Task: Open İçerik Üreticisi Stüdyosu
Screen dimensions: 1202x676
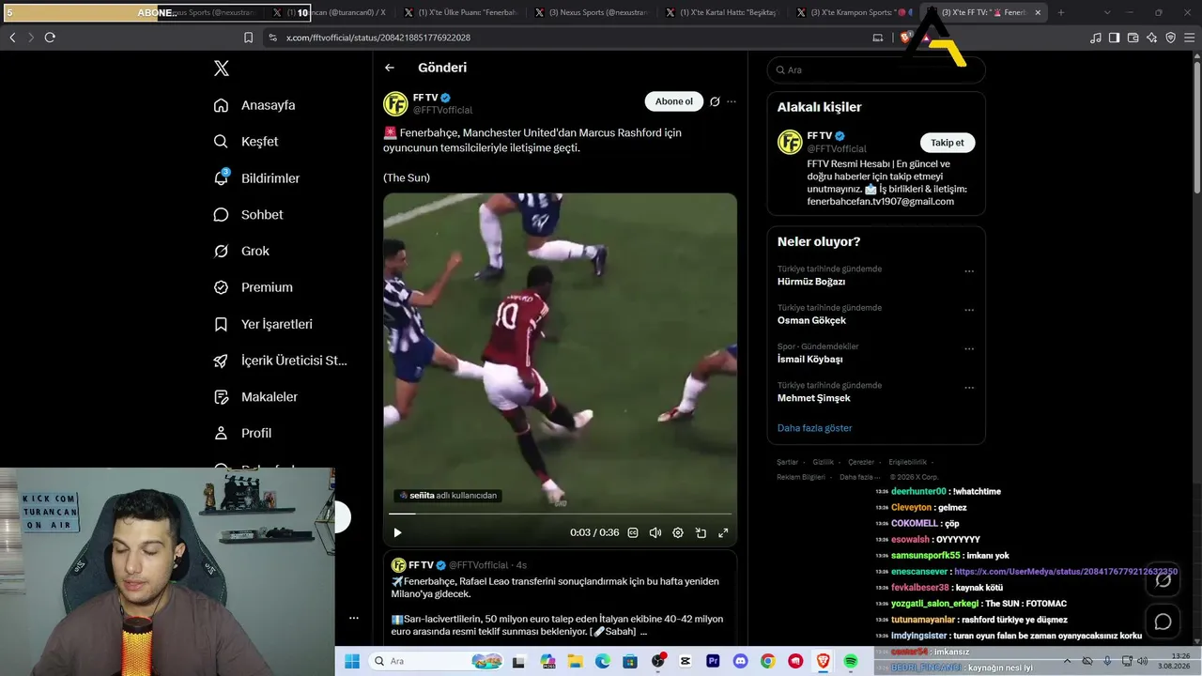Action: 281,361
